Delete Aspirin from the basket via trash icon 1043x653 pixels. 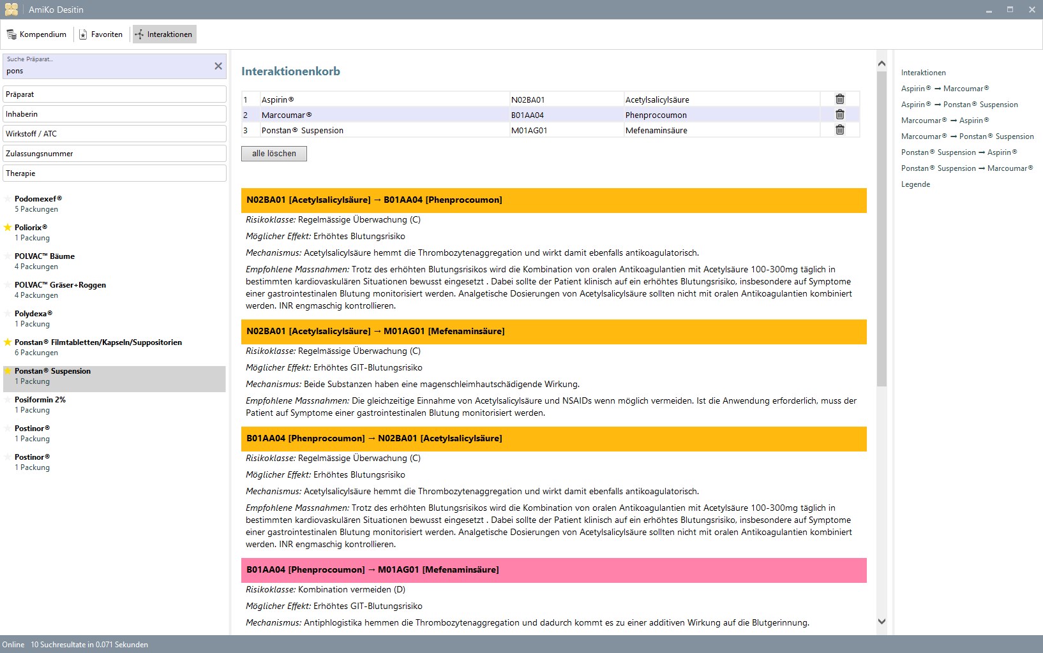pyautogui.click(x=840, y=99)
